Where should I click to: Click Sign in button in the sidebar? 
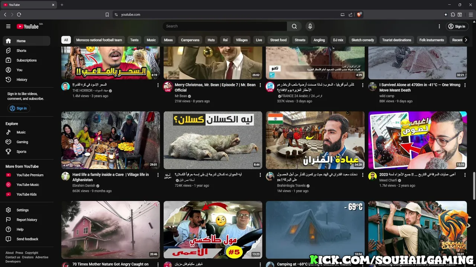coord(19,108)
